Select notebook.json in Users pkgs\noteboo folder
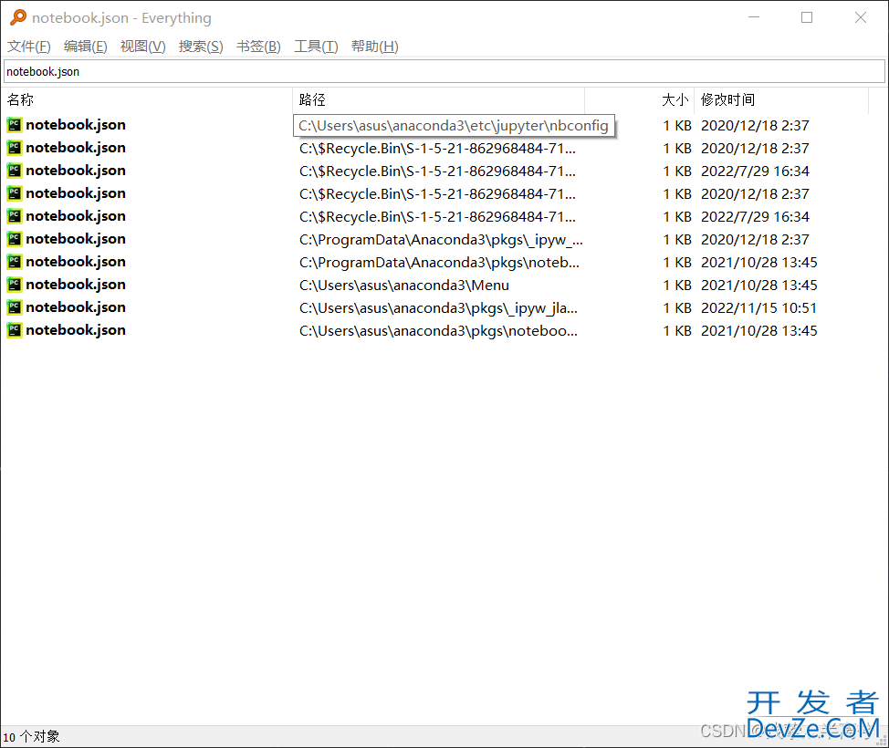The width and height of the screenshot is (889, 748). click(76, 330)
